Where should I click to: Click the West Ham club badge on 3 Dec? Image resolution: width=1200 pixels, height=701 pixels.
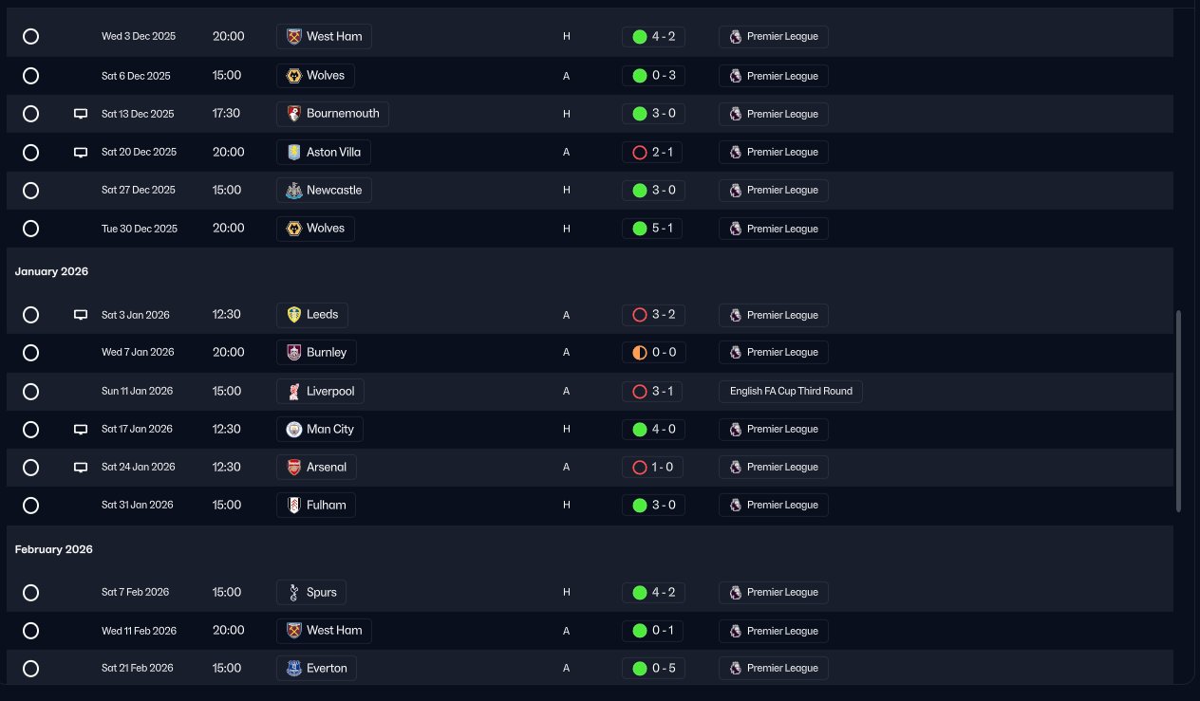click(294, 37)
